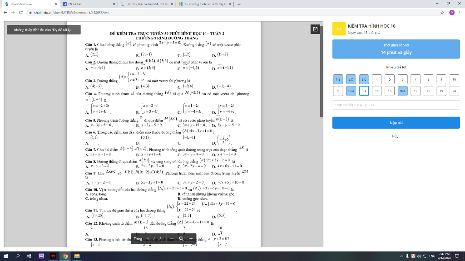Go to question 10 on answer sheet

454,79
